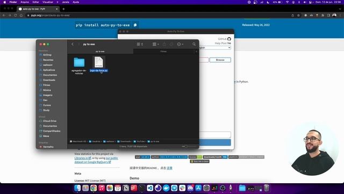The image size is (344, 194).
Task: Open the Janela menu in menu bar
Action: [x=66, y=2]
